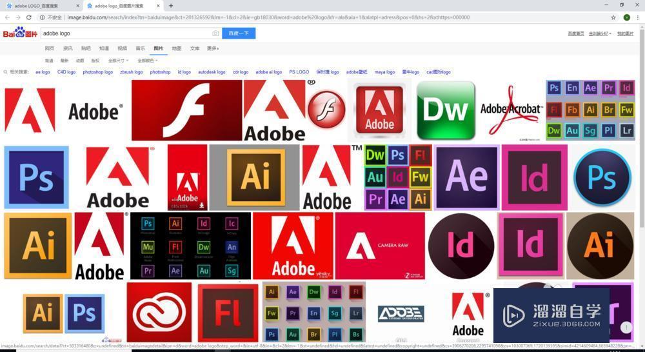The height and width of the screenshot is (352, 645).
Task: Close the adobe logo_百度图片搜索 tab
Action: pos(159,6)
